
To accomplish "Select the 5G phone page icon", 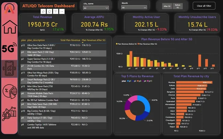I will 9,68.
